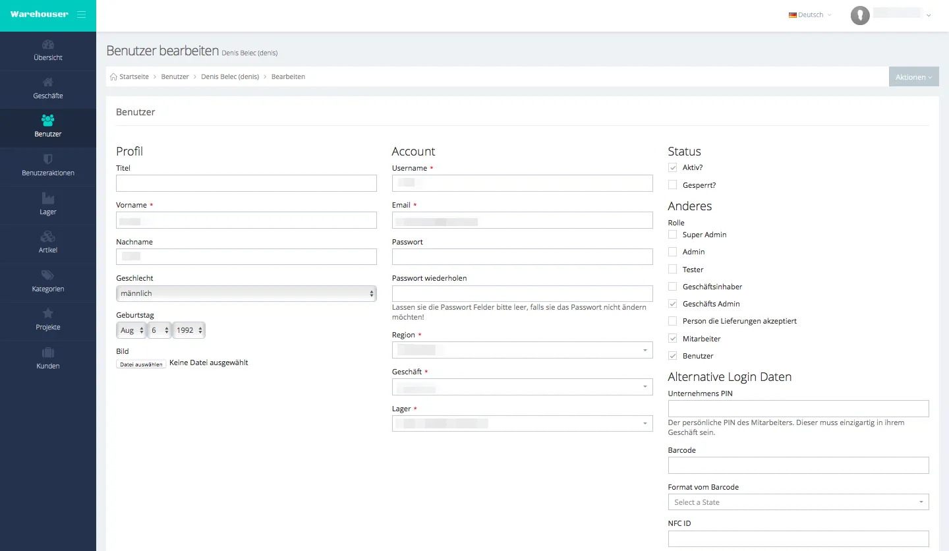Open the Übersicht dashboard icon

click(48, 45)
